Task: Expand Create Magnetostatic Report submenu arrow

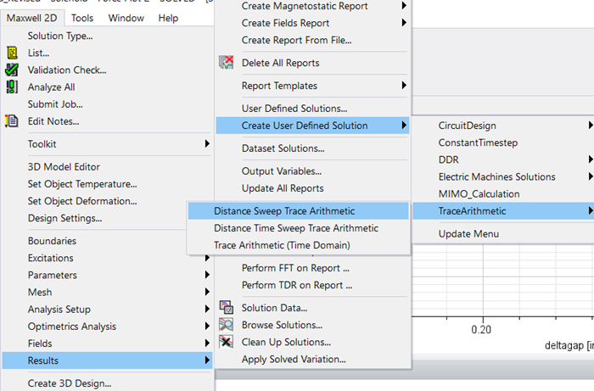Action: pos(404,6)
